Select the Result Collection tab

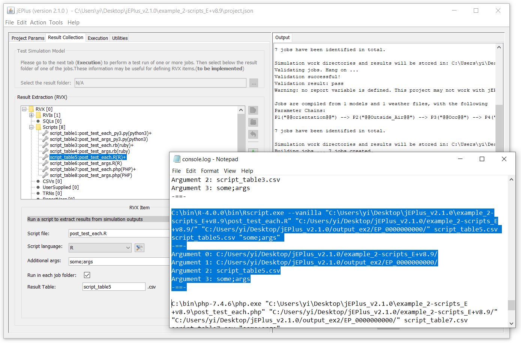click(x=66, y=38)
